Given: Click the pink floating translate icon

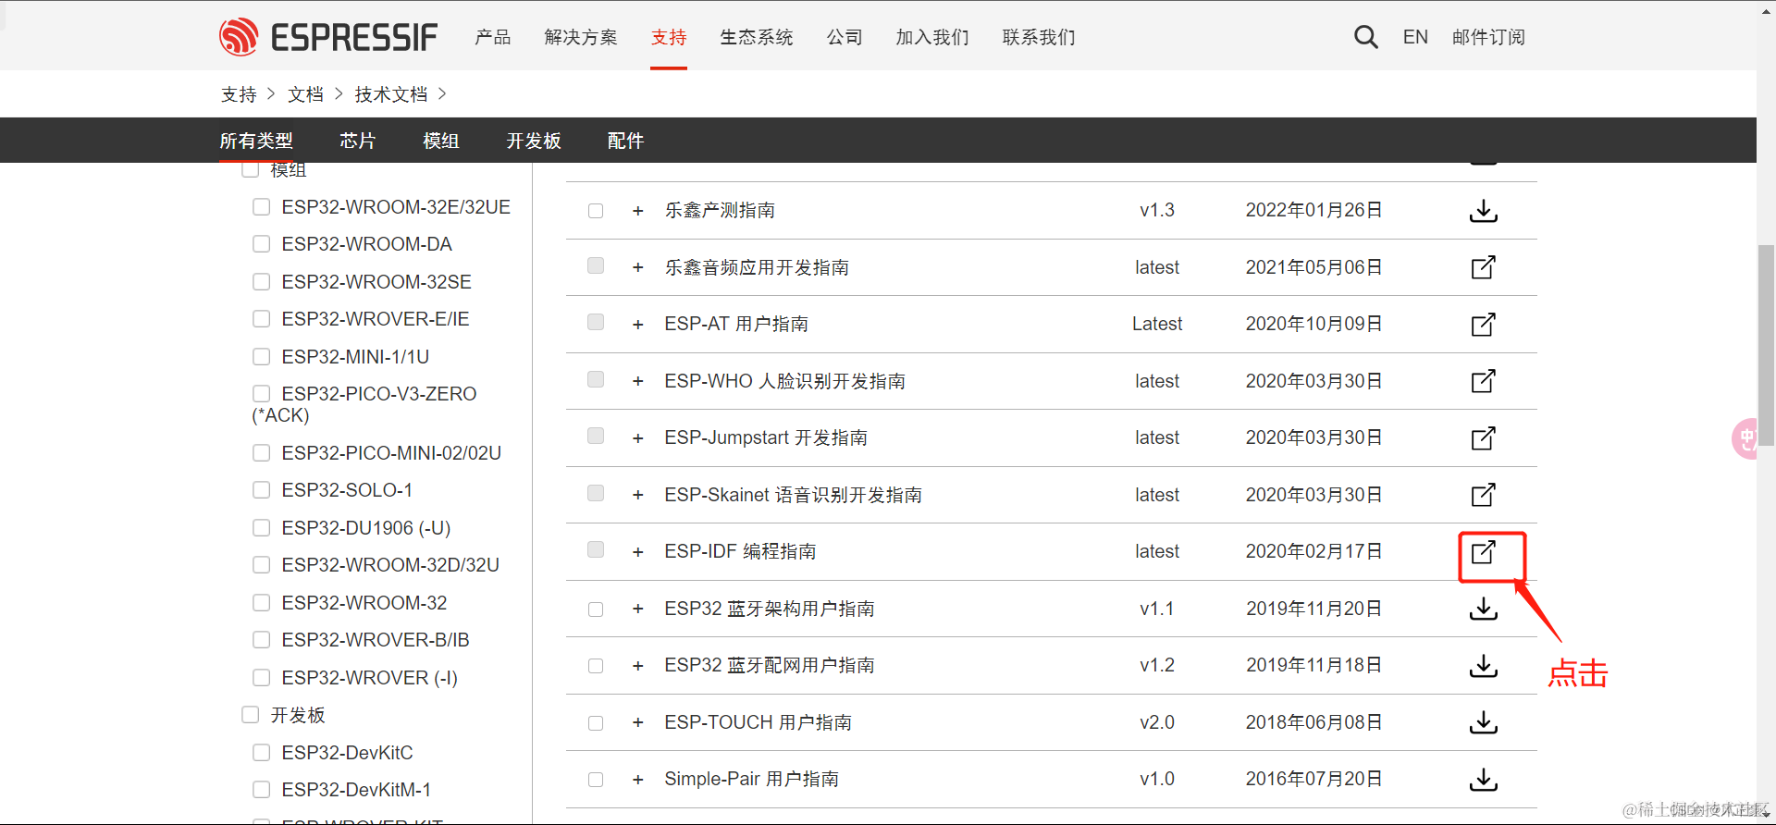Looking at the screenshot, I should coord(1745,438).
